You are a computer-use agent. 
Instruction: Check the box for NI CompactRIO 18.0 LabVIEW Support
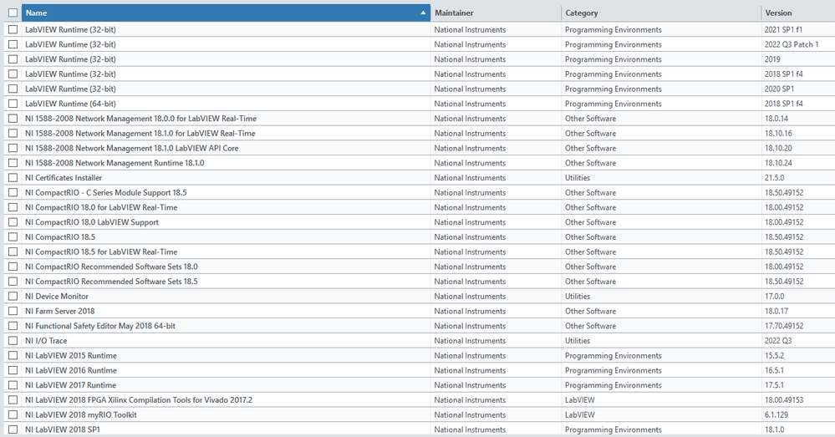click(13, 222)
